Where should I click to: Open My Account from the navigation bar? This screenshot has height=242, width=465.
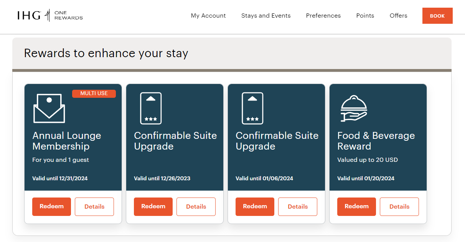[208, 16]
